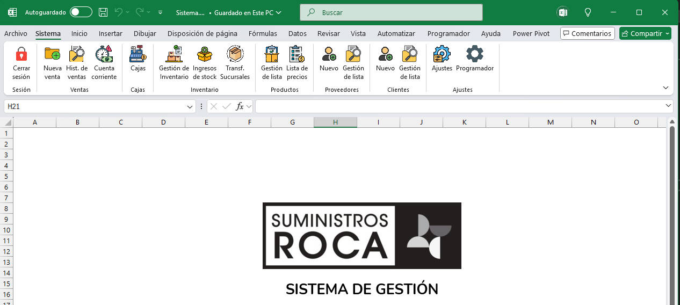Switch to Vista tab
The height and width of the screenshot is (305, 680).
[358, 33]
